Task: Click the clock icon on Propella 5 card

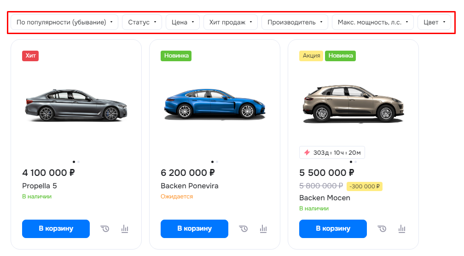Action: click(x=105, y=229)
